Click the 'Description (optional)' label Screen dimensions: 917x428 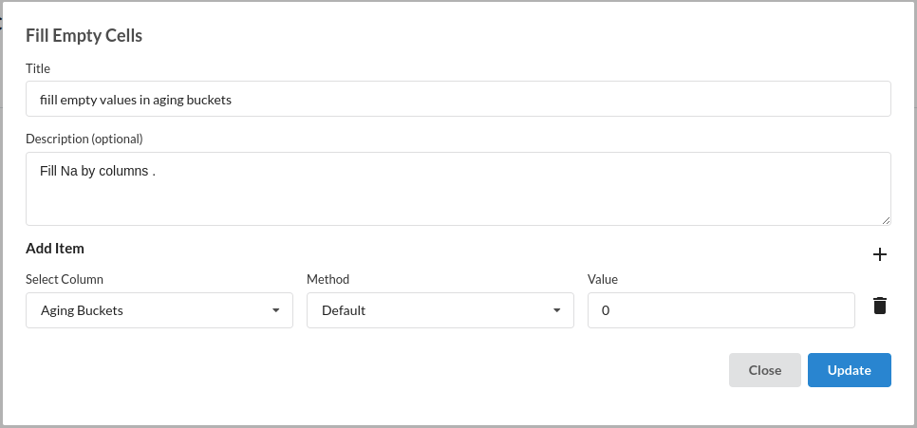click(x=84, y=140)
